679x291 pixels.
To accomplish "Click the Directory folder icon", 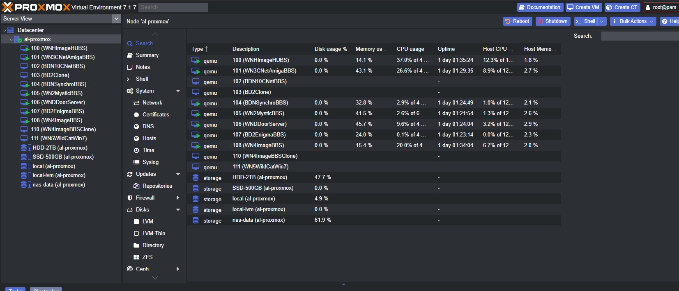I will point(136,246).
